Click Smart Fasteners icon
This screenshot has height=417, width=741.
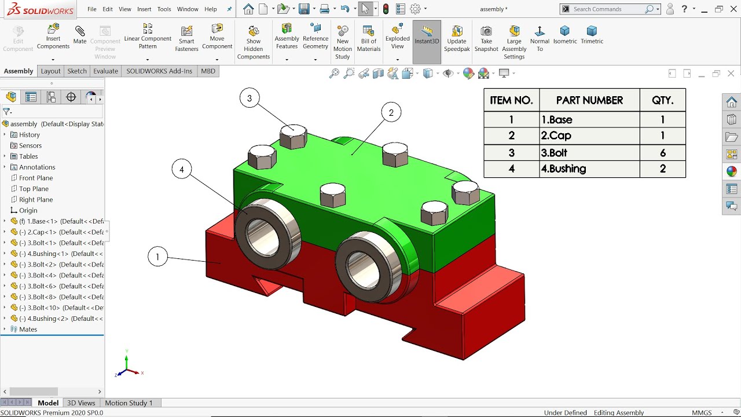point(186,38)
